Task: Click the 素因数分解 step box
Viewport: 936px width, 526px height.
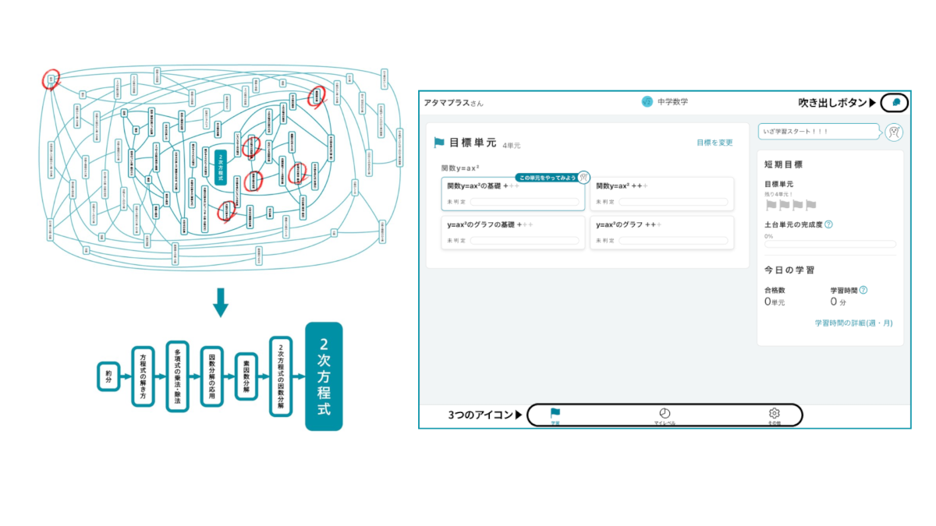Action: (x=246, y=376)
